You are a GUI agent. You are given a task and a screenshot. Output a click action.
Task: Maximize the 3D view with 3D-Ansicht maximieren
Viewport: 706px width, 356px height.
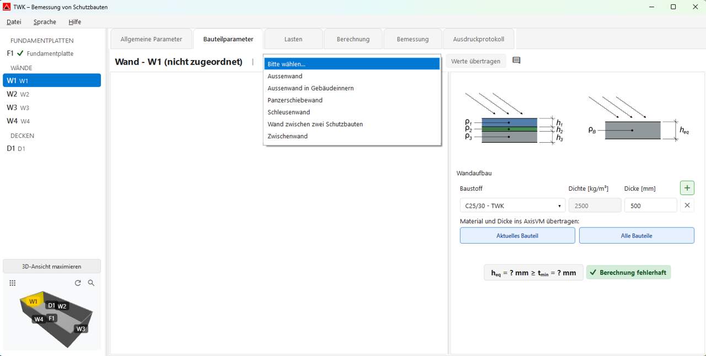click(51, 266)
